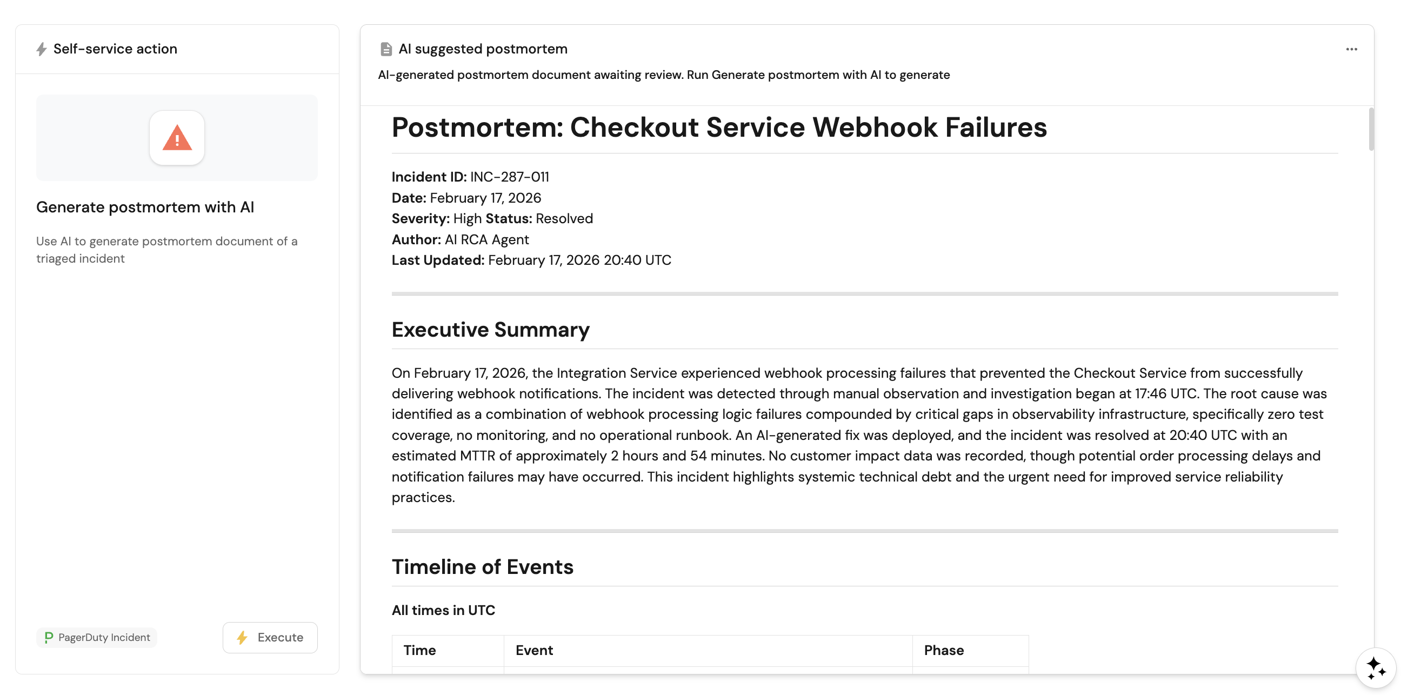Image resolution: width=1401 pixels, height=695 pixels.
Task: Click the Self-service action header label
Action: pyautogui.click(x=115, y=49)
